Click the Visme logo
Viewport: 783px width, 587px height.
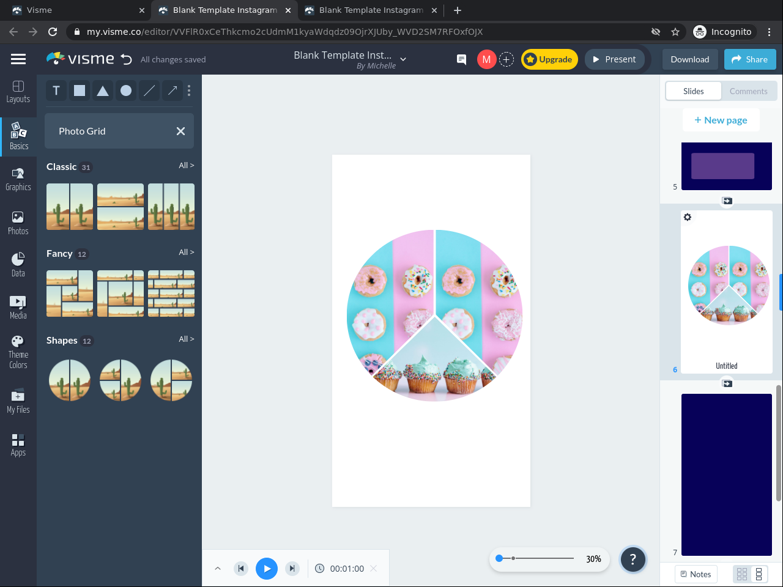click(x=80, y=59)
